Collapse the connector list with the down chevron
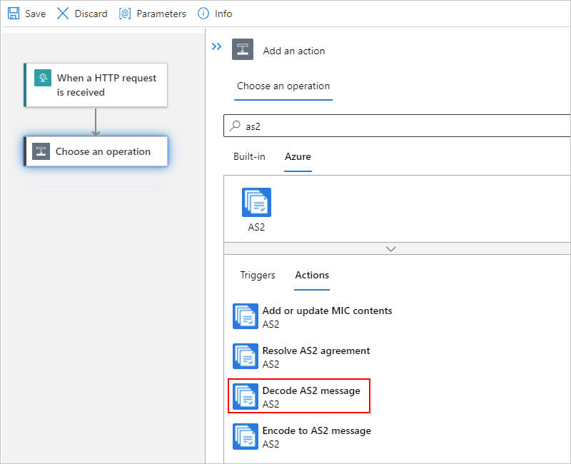The height and width of the screenshot is (464, 571). point(390,249)
